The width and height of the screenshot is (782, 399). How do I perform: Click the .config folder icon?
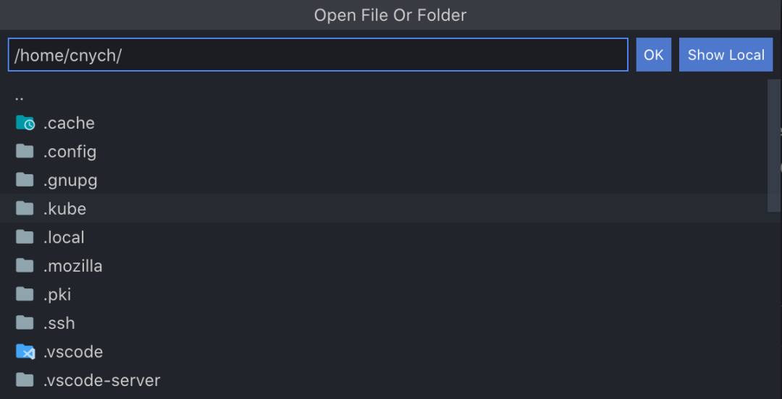pyautogui.click(x=25, y=151)
